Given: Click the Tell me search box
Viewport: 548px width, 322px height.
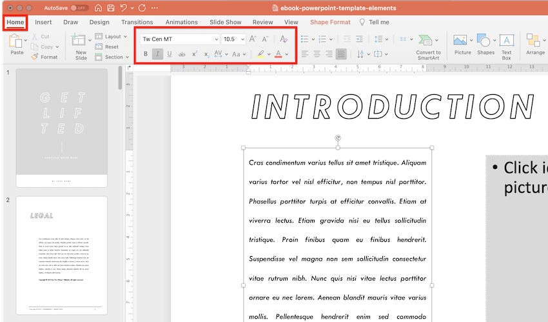Looking at the screenshot, I should pos(378,22).
